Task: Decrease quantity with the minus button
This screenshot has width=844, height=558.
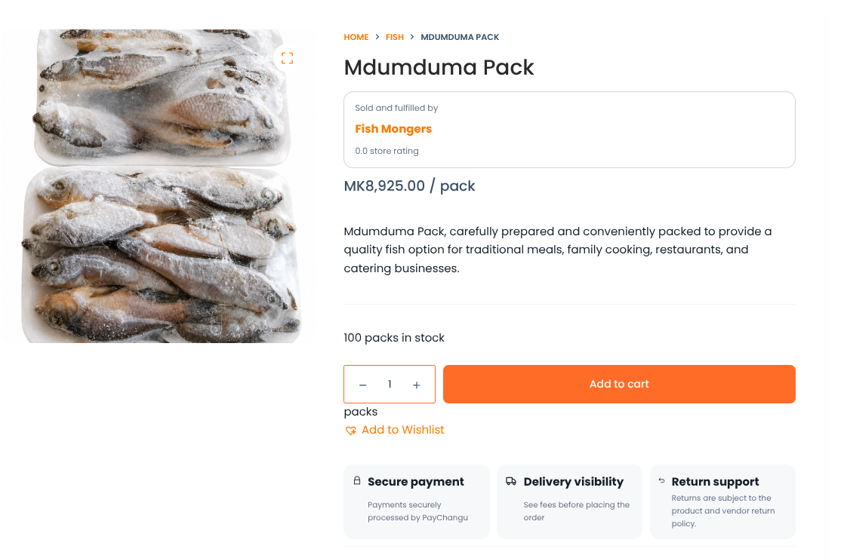Action: pyautogui.click(x=363, y=385)
